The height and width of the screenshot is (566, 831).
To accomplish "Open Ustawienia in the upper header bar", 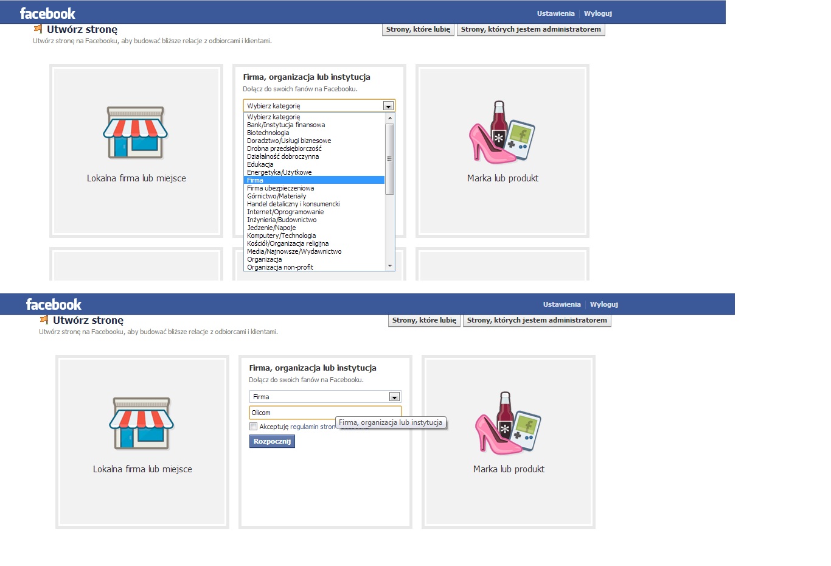I will 555,13.
